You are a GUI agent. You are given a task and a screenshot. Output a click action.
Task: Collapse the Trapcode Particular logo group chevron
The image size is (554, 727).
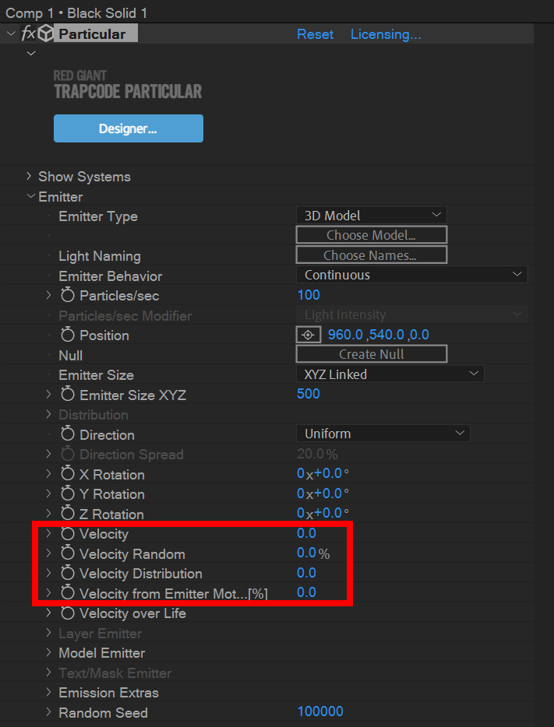[x=31, y=54]
